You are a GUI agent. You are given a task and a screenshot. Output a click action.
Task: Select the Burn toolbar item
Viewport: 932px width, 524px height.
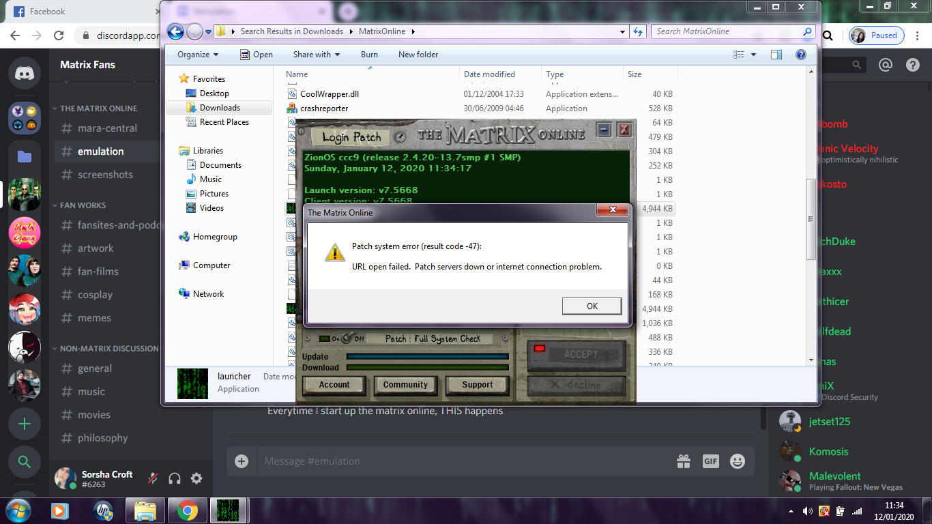pyautogui.click(x=369, y=55)
